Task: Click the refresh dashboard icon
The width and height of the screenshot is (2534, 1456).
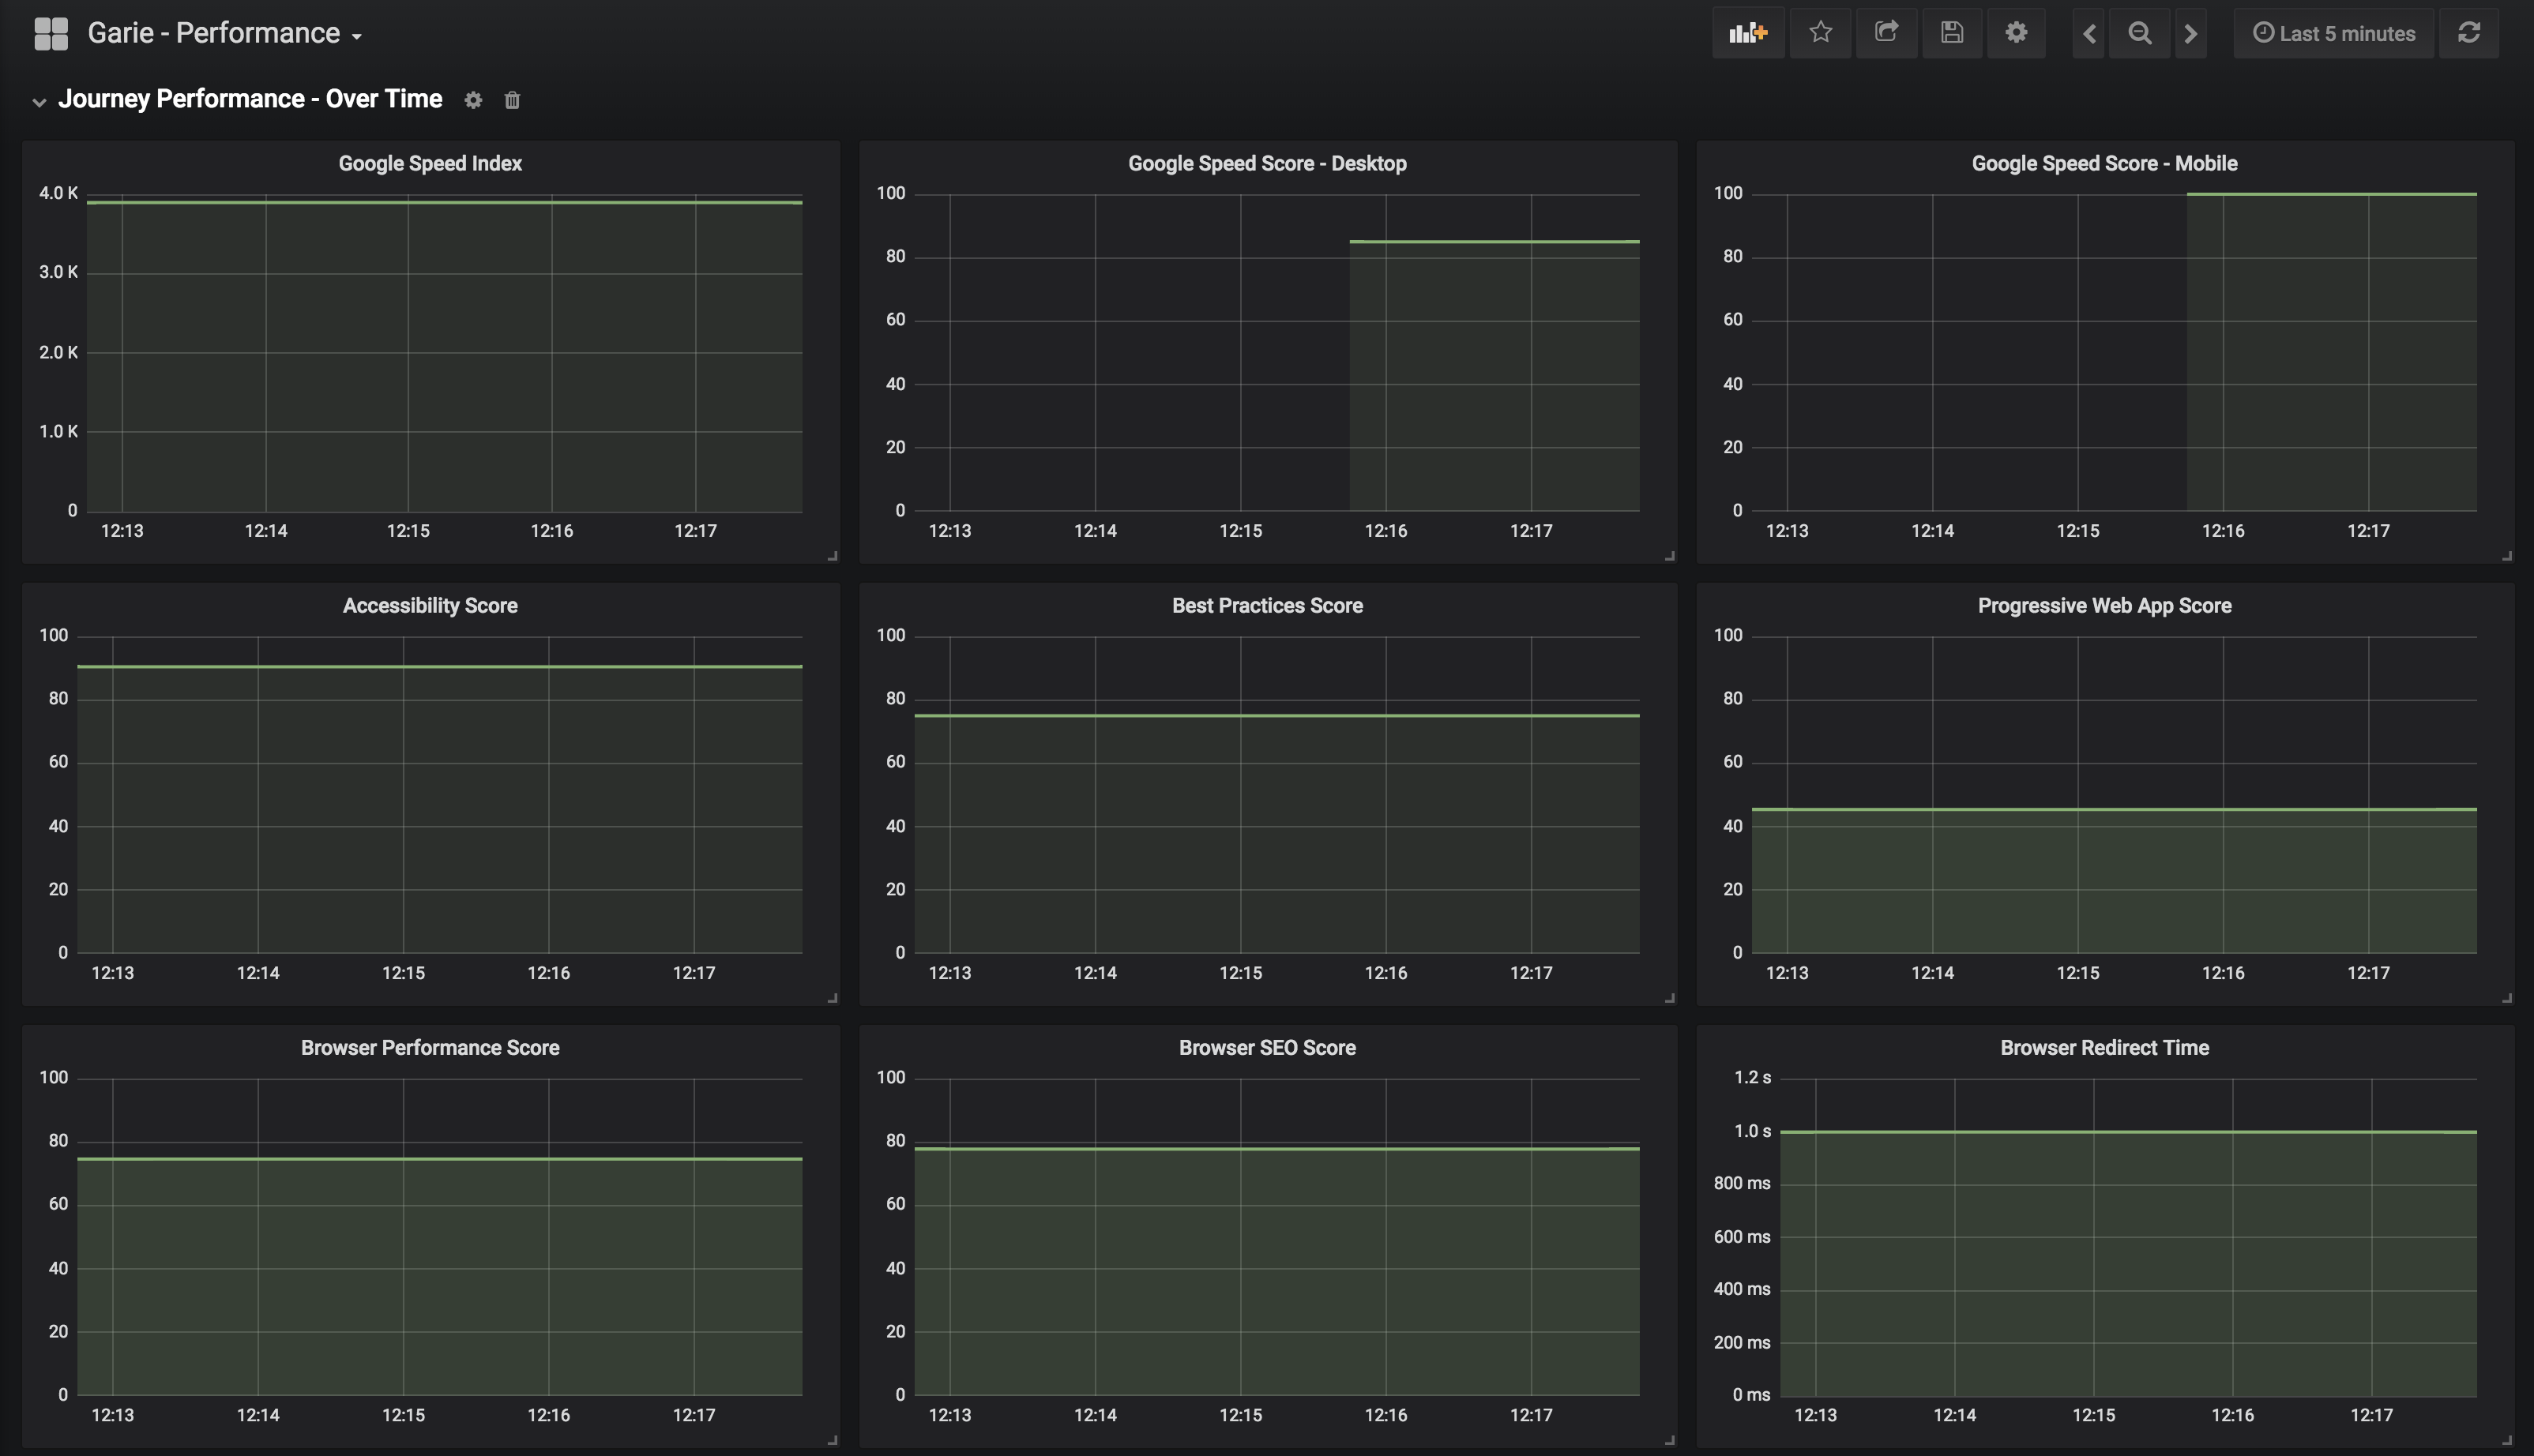Action: (2468, 33)
